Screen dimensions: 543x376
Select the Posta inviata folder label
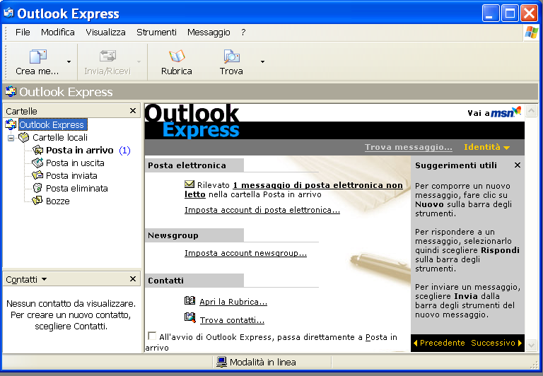71,175
